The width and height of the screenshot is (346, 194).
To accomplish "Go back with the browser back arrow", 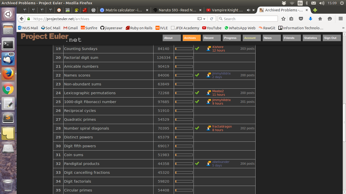I will point(22,19).
